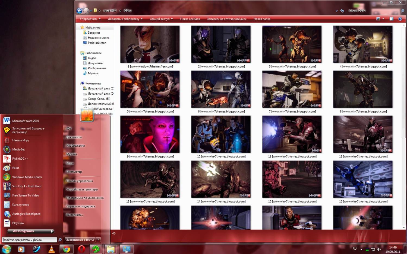407x254 pixels.
Task: Open the recent locations dropdown arrow
Action: [x=91, y=11]
